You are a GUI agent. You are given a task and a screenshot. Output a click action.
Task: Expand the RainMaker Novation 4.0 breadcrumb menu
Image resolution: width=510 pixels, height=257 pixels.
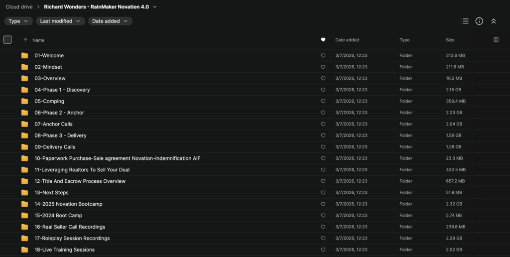[x=155, y=7]
